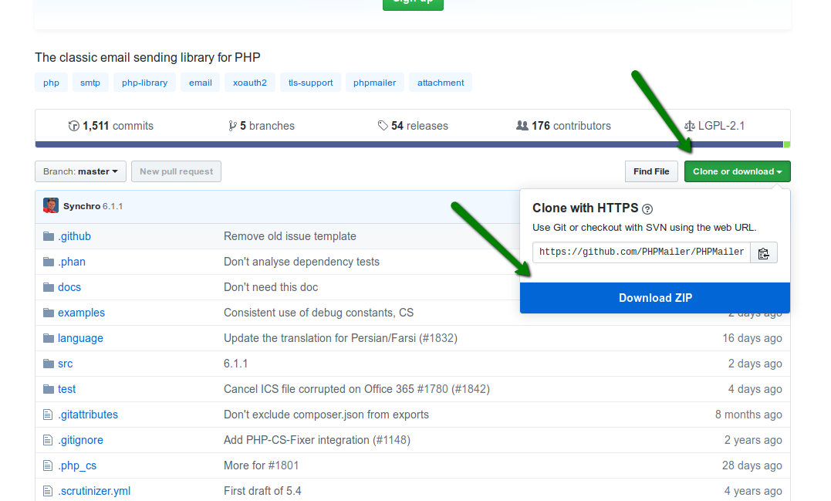Select the attachment topic tag
This screenshot has width=831, height=501.
[x=441, y=83]
